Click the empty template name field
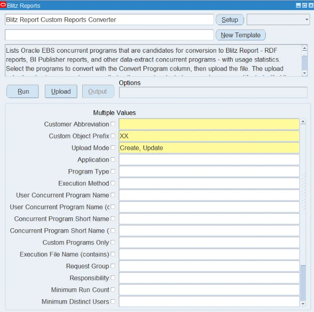 109,35
